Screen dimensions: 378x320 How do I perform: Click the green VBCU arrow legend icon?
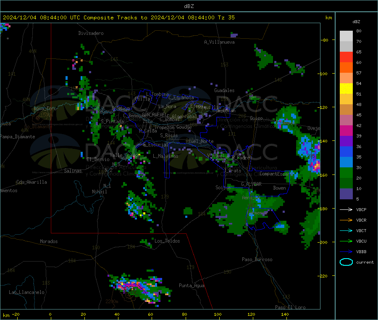coord(346,241)
